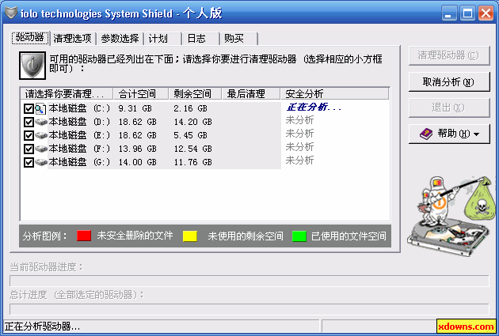Uncheck the 本地磁盘 (D:) checkbox

pyautogui.click(x=29, y=122)
